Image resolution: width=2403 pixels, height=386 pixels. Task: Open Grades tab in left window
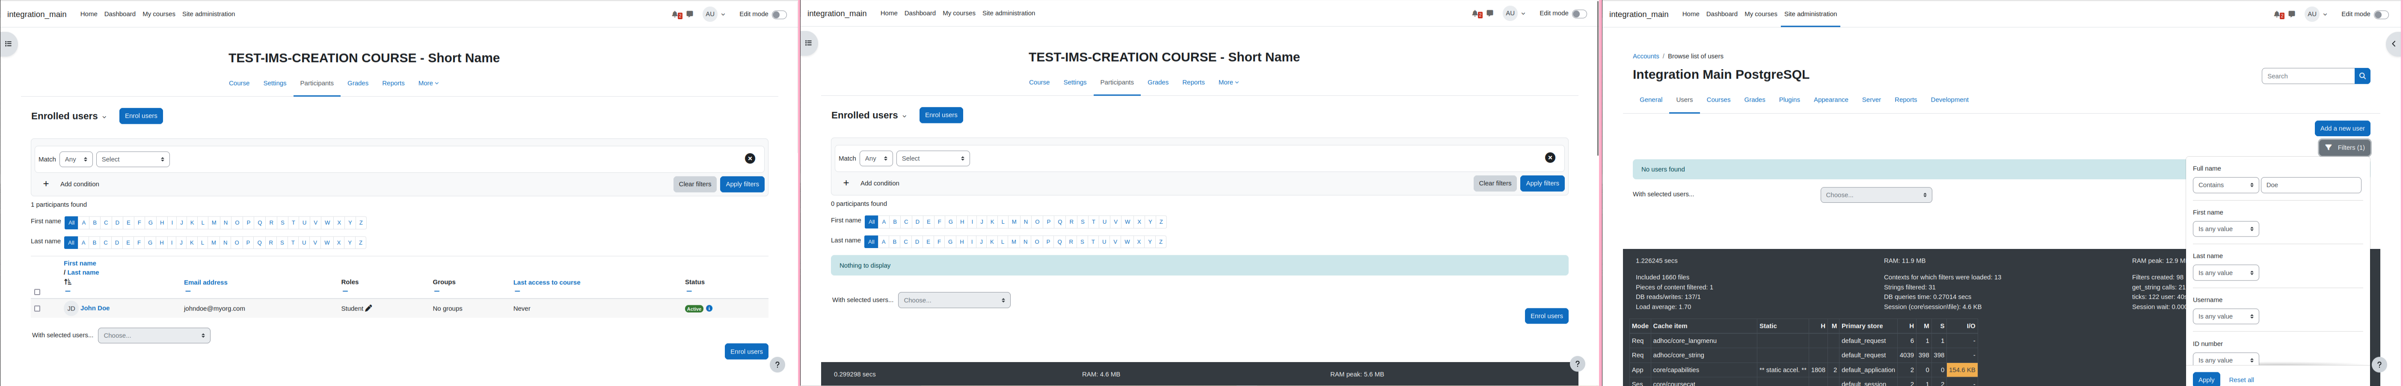coord(358,84)
